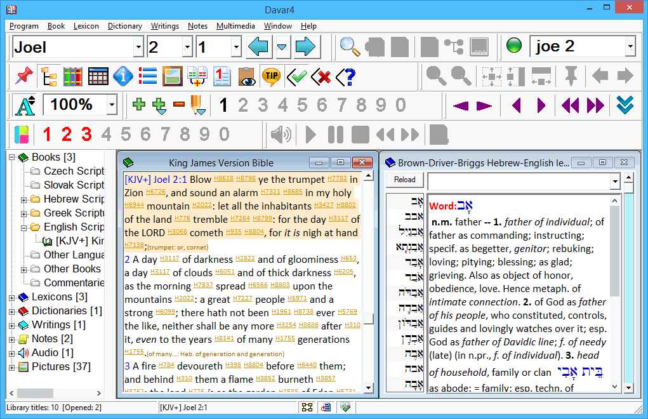Image resolution: width=648 pixels, height=419 pixels.
Task: Click the window tile layout status icon
Action: coord(307,408)
